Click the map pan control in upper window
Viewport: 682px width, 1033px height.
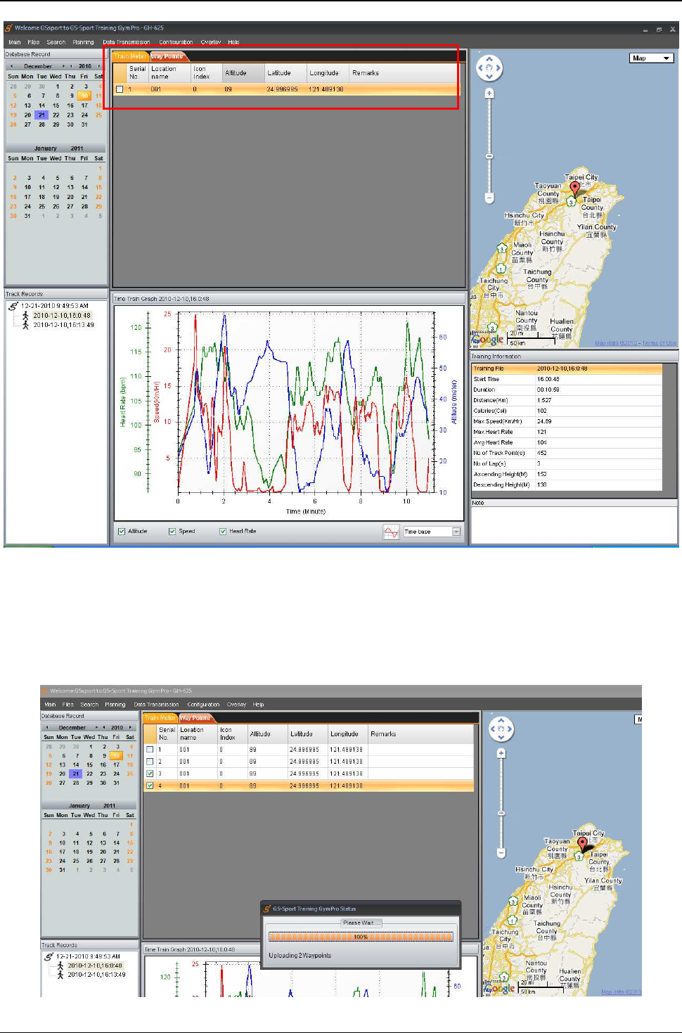coord(489,68)
